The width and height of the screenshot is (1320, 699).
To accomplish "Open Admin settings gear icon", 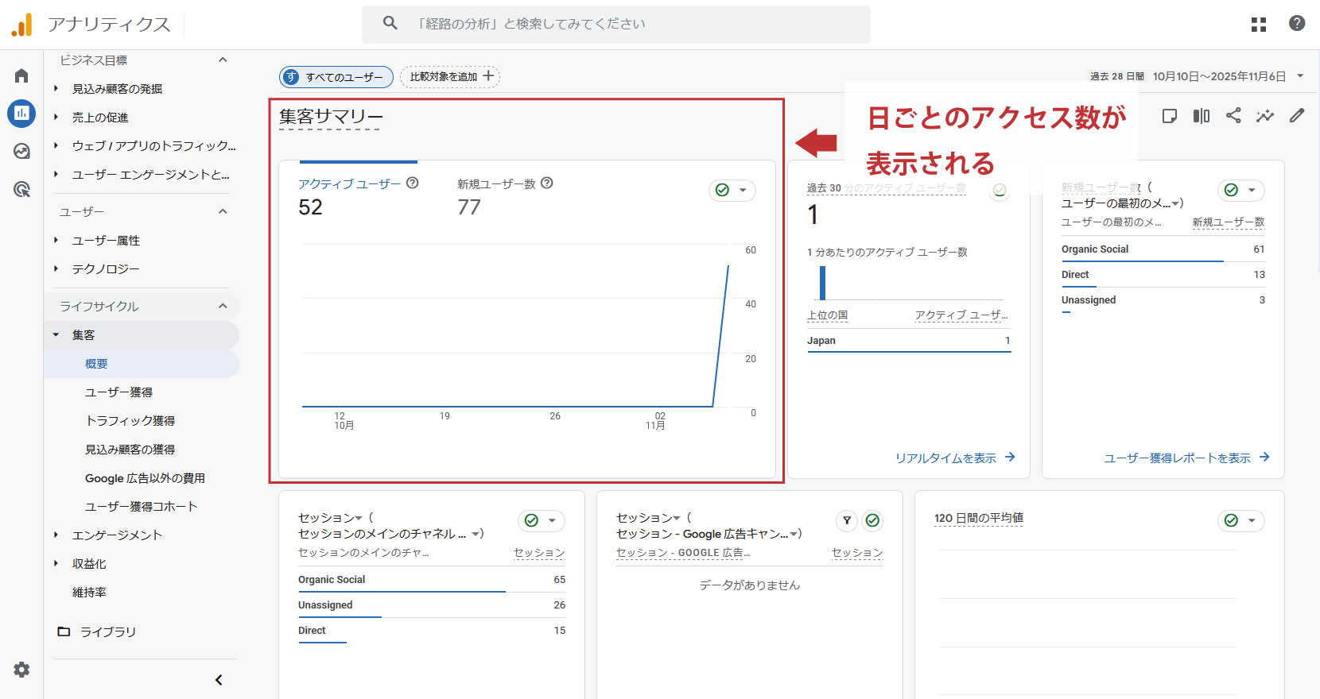I will click(x=21, y=670).
